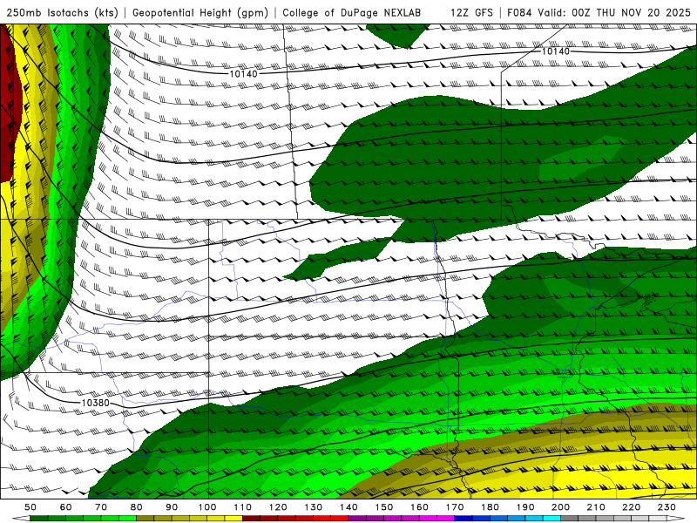Click the 60 value on the legend
Viewport: 697px width, 523px height.
[66, 507]
